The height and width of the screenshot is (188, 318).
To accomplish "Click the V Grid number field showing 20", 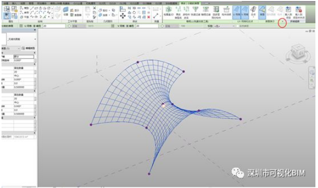I will pyautogui.click(x=147, y=26).
